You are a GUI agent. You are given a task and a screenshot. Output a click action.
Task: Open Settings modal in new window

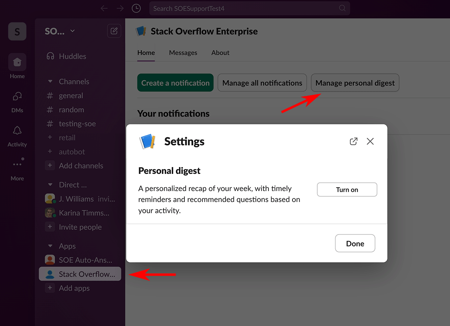(353, 141)
